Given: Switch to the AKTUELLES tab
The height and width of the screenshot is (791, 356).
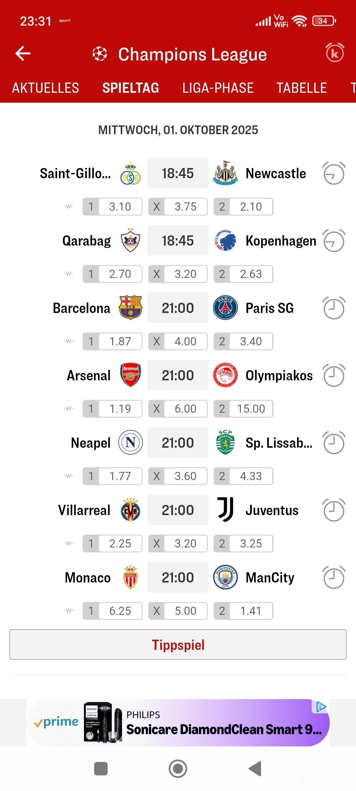Looking at the screenshot, I should 46,88.
